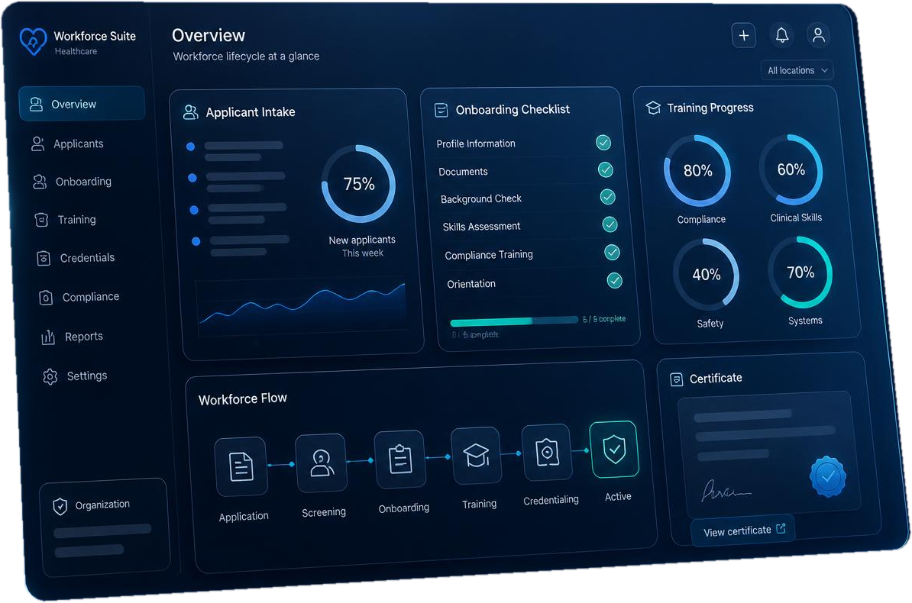Open the notifications bell
This screenshot has width=912, height=603.
tap(781, 35)
